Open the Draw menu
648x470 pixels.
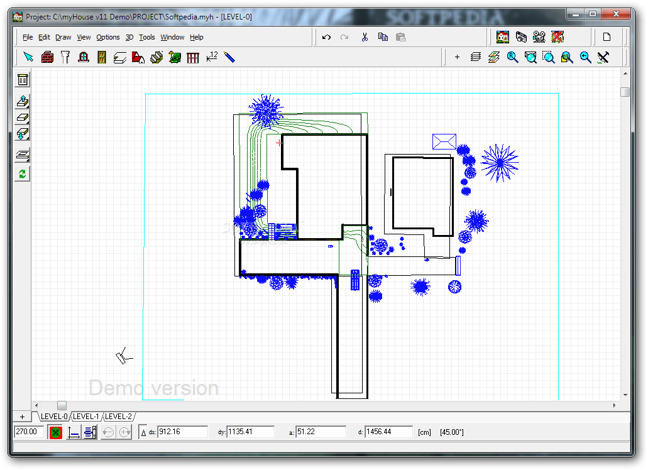pos(63,37)
